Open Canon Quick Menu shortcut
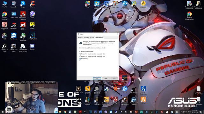This screenshot has width=204, height=114. [x=14, y=48]
